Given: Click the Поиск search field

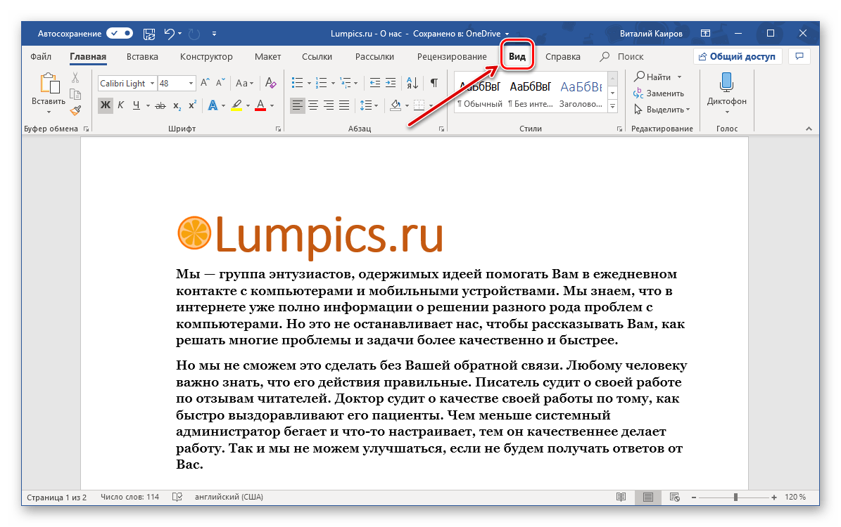Looking at the screenshot, I should coord(630,56).
